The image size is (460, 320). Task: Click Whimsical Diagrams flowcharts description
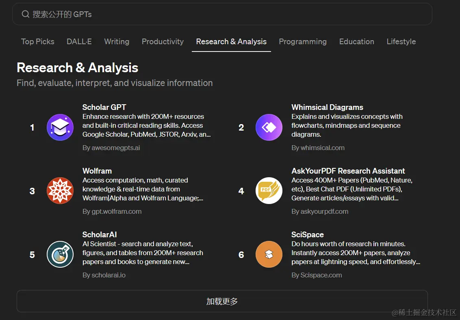[347, 125]
